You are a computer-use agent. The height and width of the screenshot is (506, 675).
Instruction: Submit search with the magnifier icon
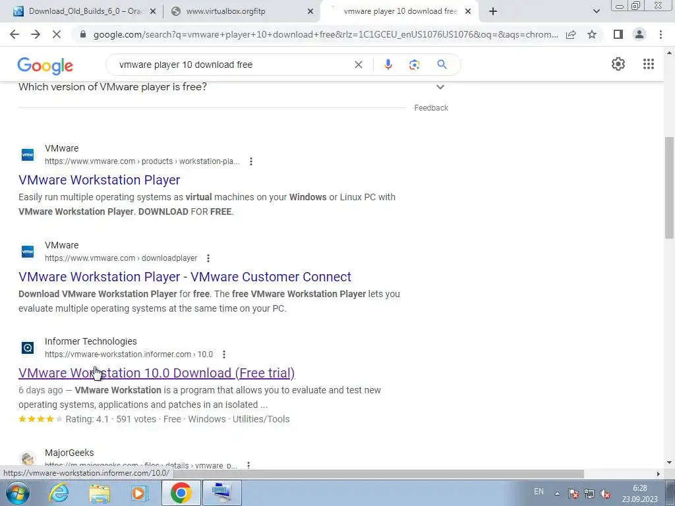pos(442,65)
